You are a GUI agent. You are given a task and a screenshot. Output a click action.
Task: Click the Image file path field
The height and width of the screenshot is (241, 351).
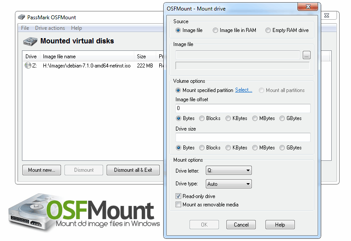tap(238, 55)
